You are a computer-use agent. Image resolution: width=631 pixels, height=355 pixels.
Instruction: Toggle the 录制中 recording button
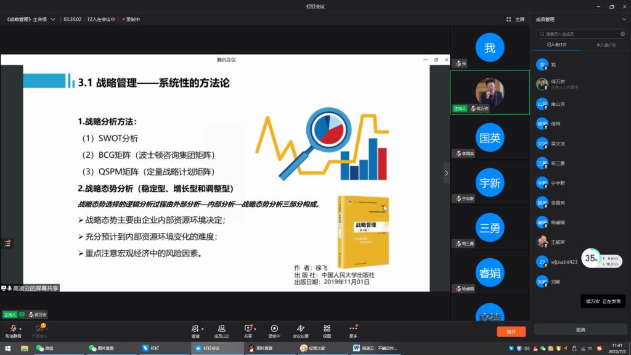[274, 330]
